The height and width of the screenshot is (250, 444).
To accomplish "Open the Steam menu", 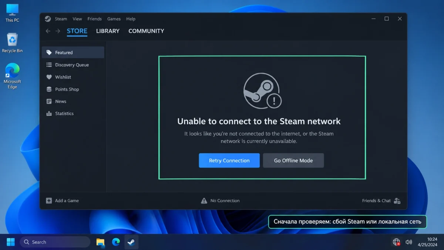I will 61,19.
